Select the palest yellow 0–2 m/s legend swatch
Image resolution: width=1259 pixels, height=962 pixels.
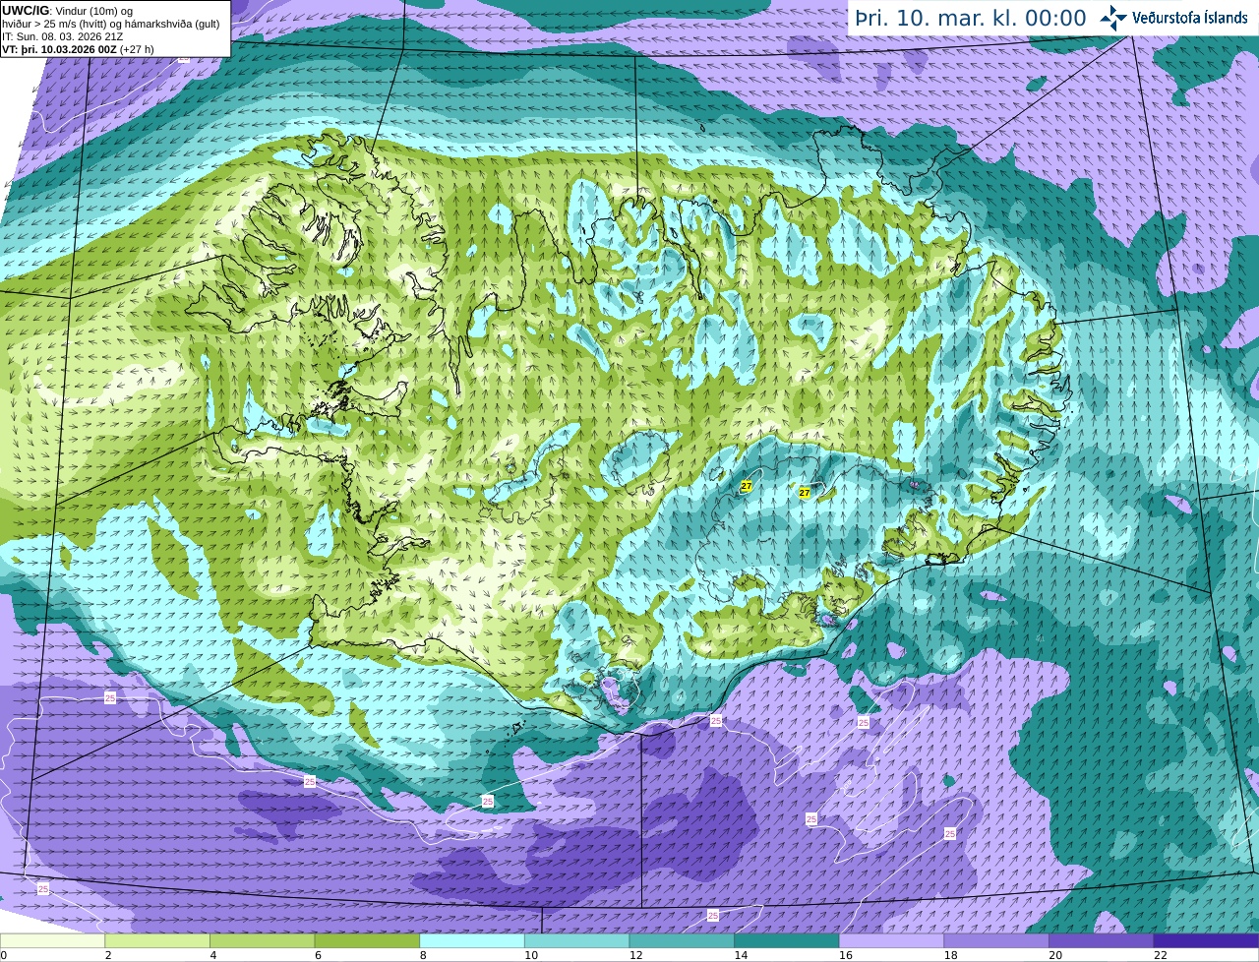[x=52, y=941]
